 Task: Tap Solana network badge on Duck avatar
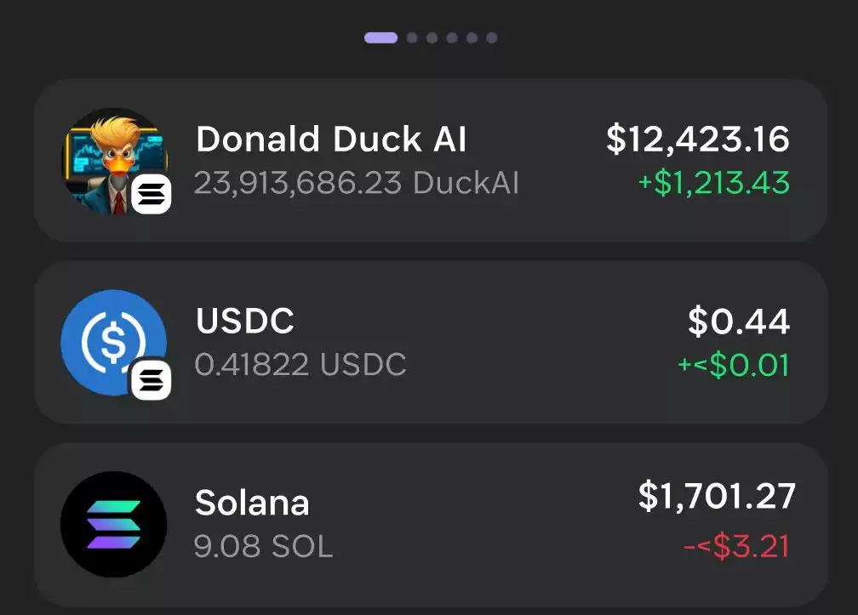tap(151, 194)
